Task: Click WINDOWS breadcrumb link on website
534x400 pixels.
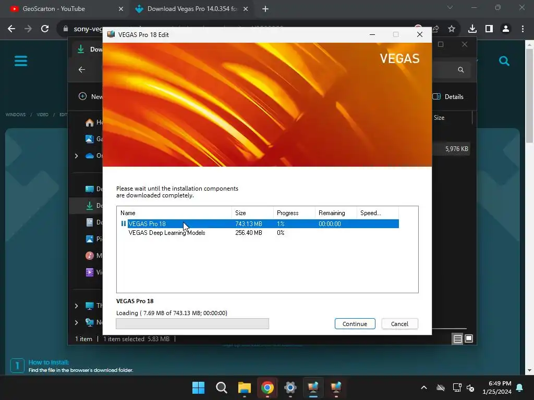Action: tap(15, 115)
